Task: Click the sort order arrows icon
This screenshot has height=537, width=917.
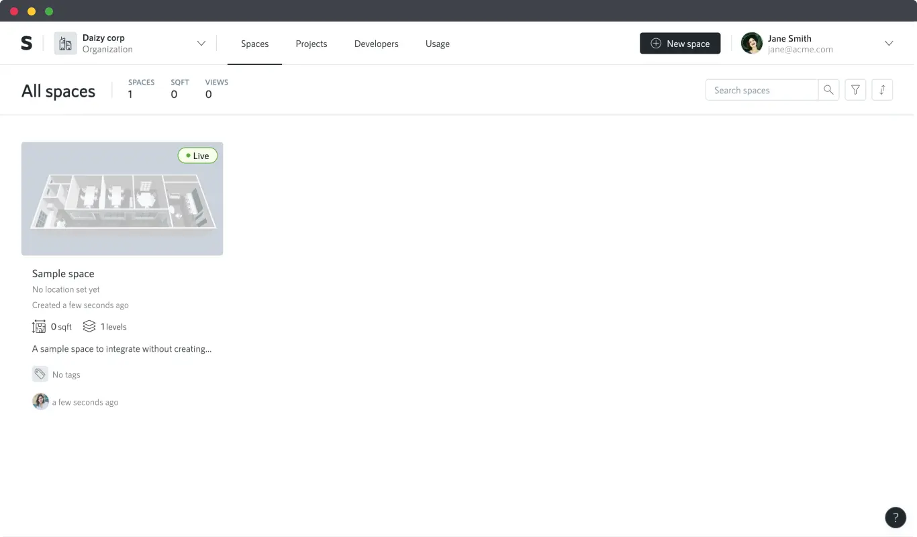Action: pyautogui.click(x=882, y=90)
